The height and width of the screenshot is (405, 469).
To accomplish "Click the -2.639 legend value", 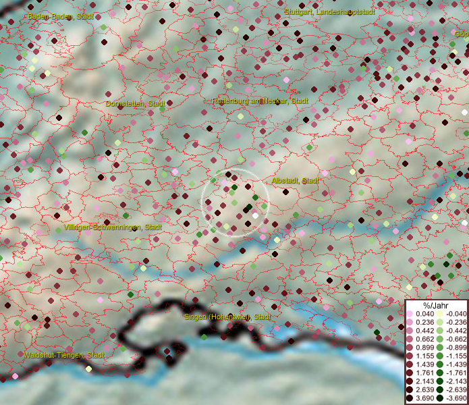I will (x=456, y=389).
